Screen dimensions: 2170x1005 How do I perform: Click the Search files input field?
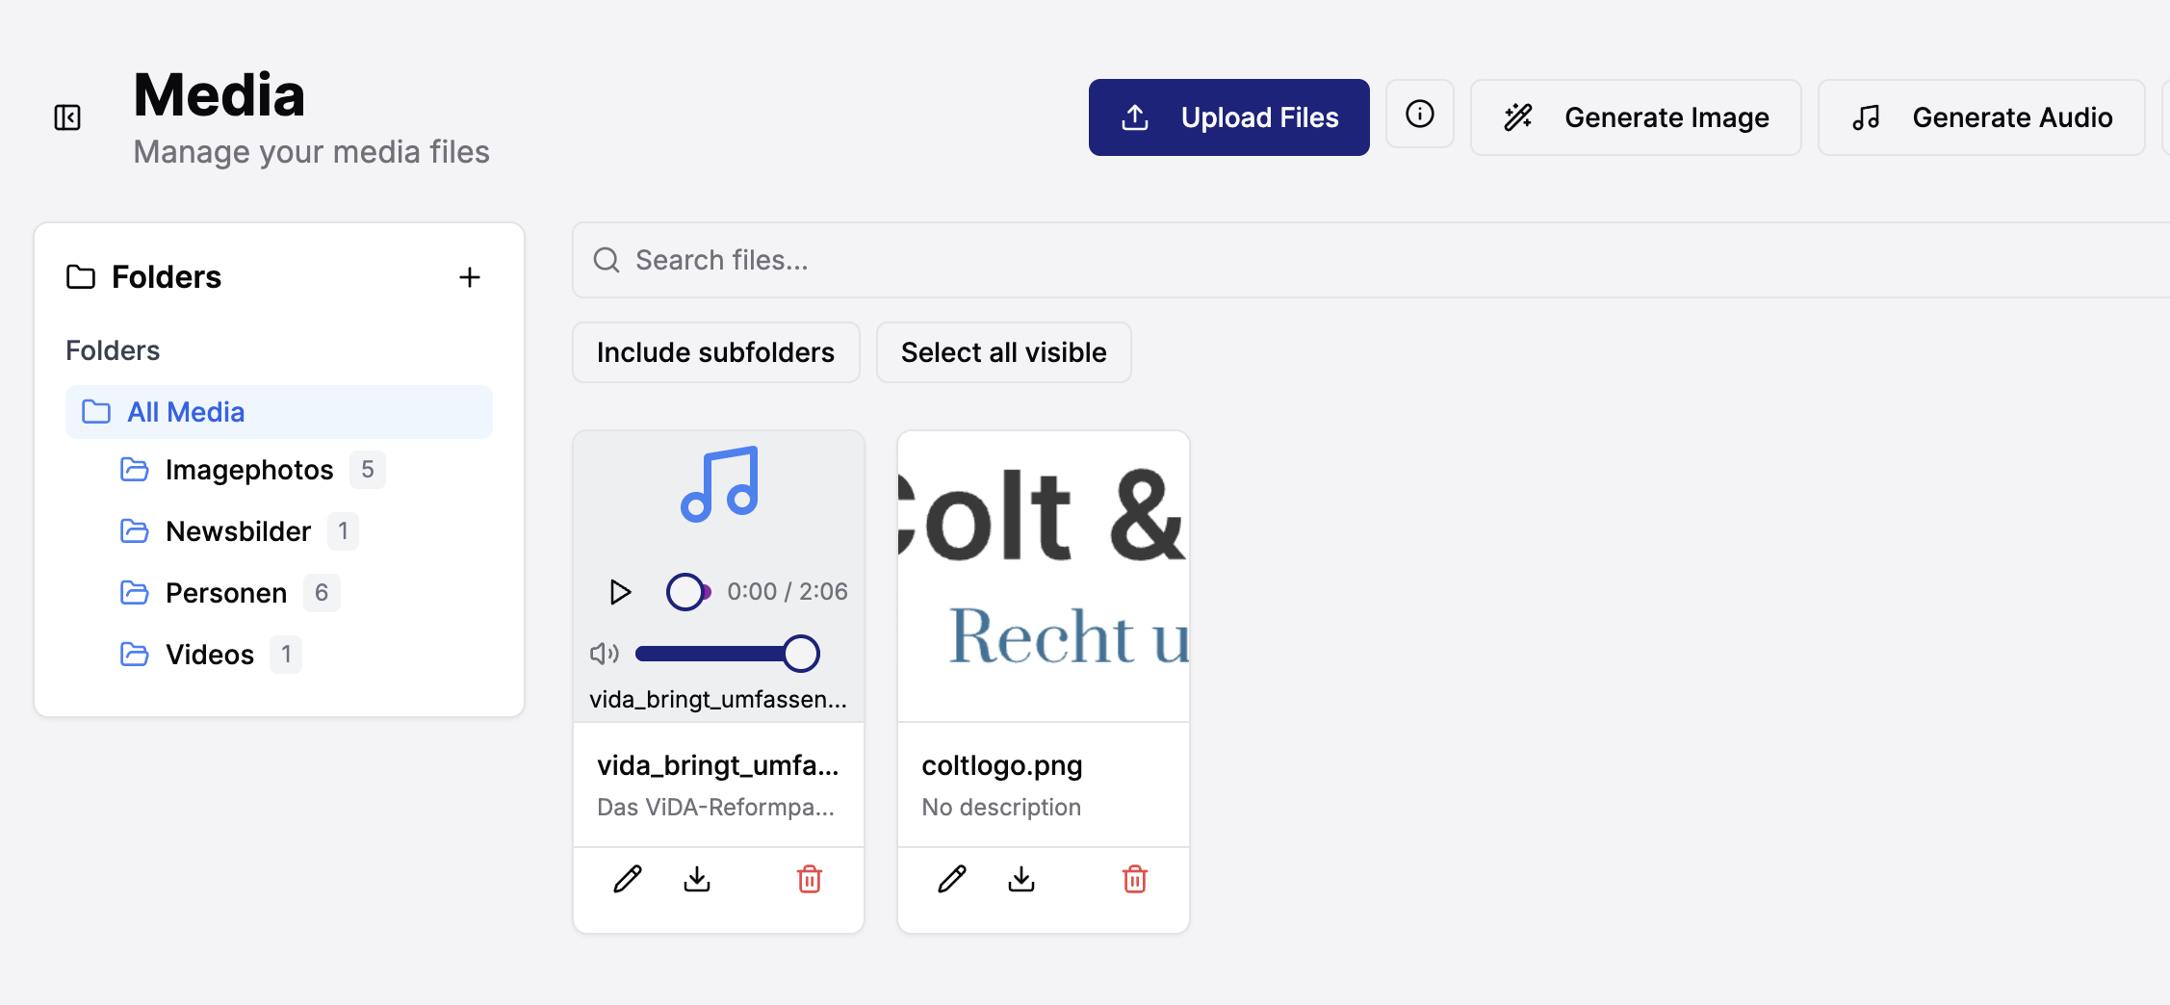(1348, 260)
